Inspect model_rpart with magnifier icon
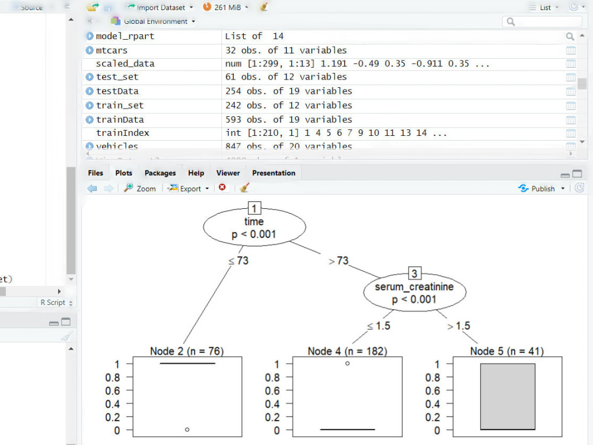 570,36
